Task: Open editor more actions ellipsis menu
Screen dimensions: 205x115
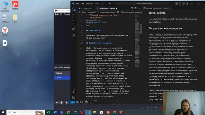Action: point(139,8)
